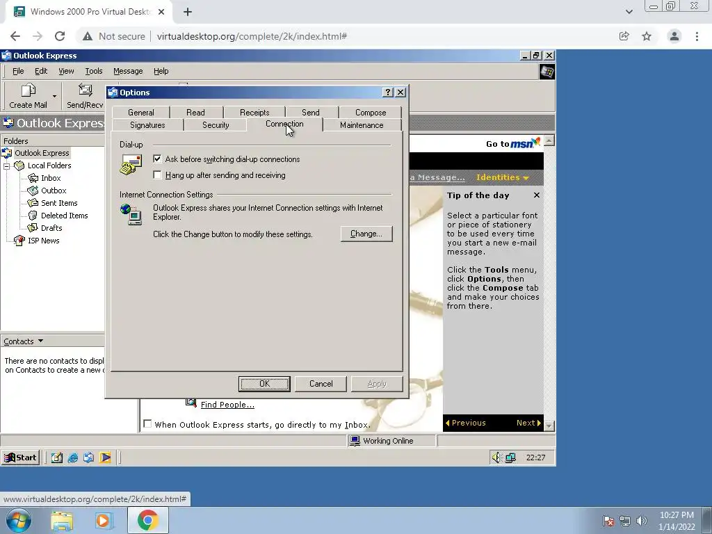Click the Go to msn link
The width and height of the screenshot is (712, 534).
point(513,143)
